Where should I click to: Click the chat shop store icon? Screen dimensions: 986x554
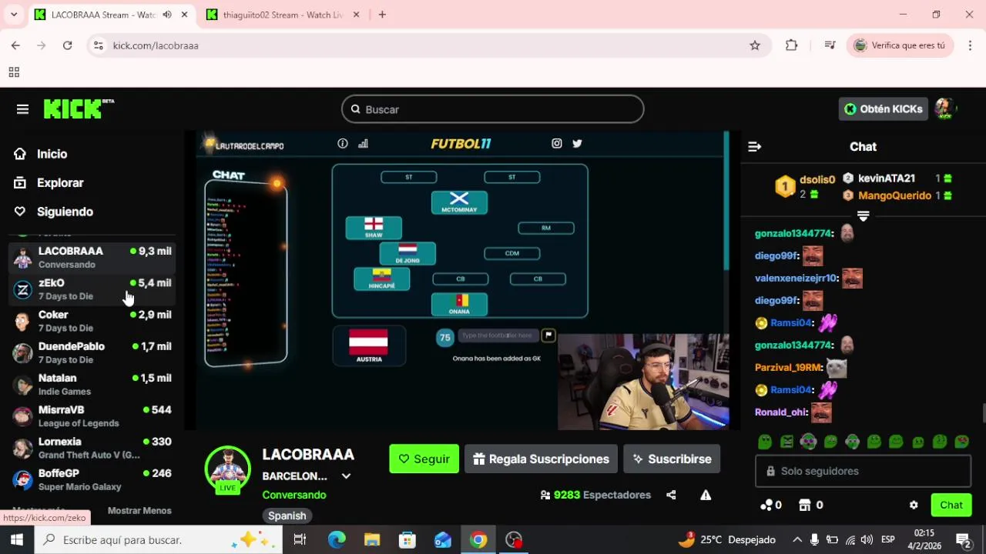(x=805, y=505)
